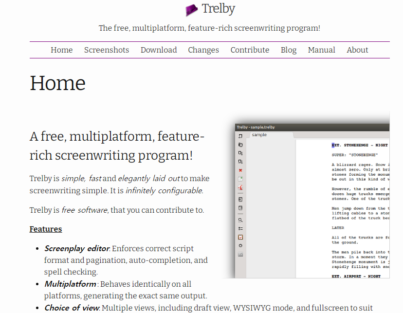Open the Home navigation link
403x313 pixels.
coord(62,50)
